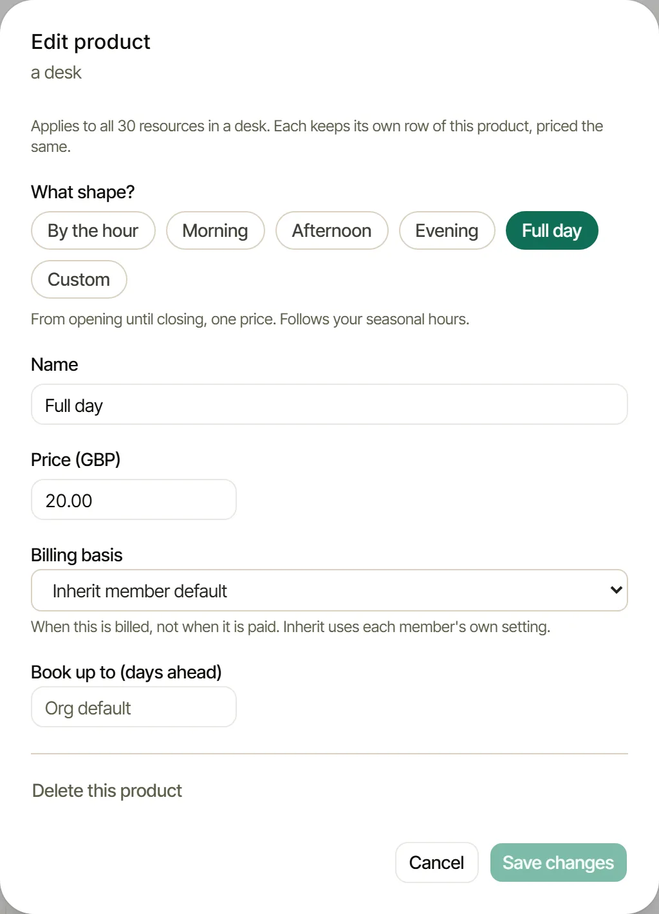Viewport: 659px width, 914px height.
Task: Select the By the hour shape
Action: tap(93, 230)
